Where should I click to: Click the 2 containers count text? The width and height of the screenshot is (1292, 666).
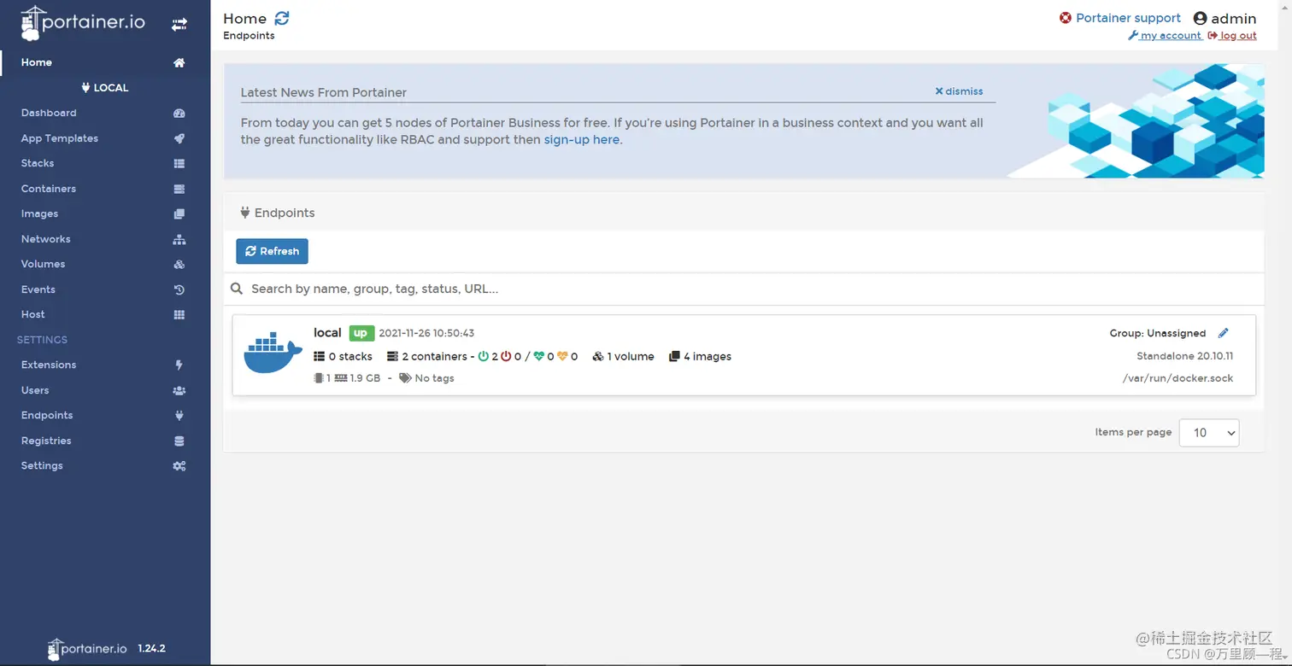(434, 357)
